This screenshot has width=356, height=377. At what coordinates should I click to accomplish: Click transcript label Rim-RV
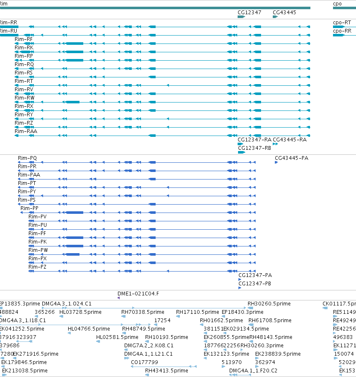tap(24, 90)
